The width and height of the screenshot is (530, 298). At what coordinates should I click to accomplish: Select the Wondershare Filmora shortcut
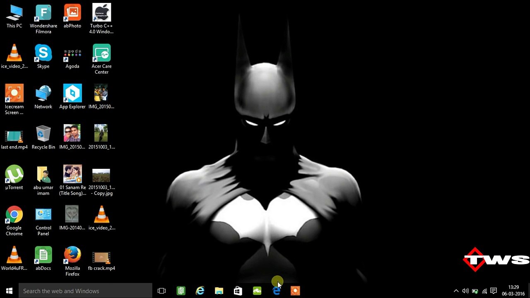(x=43, y=19)
